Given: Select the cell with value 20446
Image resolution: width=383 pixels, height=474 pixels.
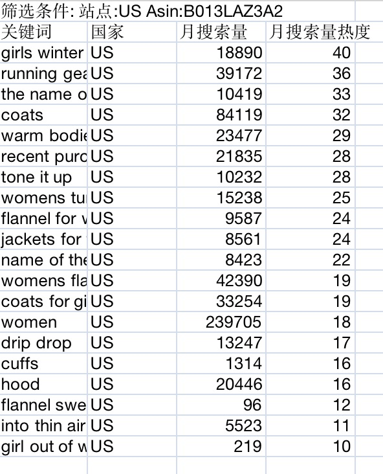Looking at the screenshot, I should coord(221,384).
